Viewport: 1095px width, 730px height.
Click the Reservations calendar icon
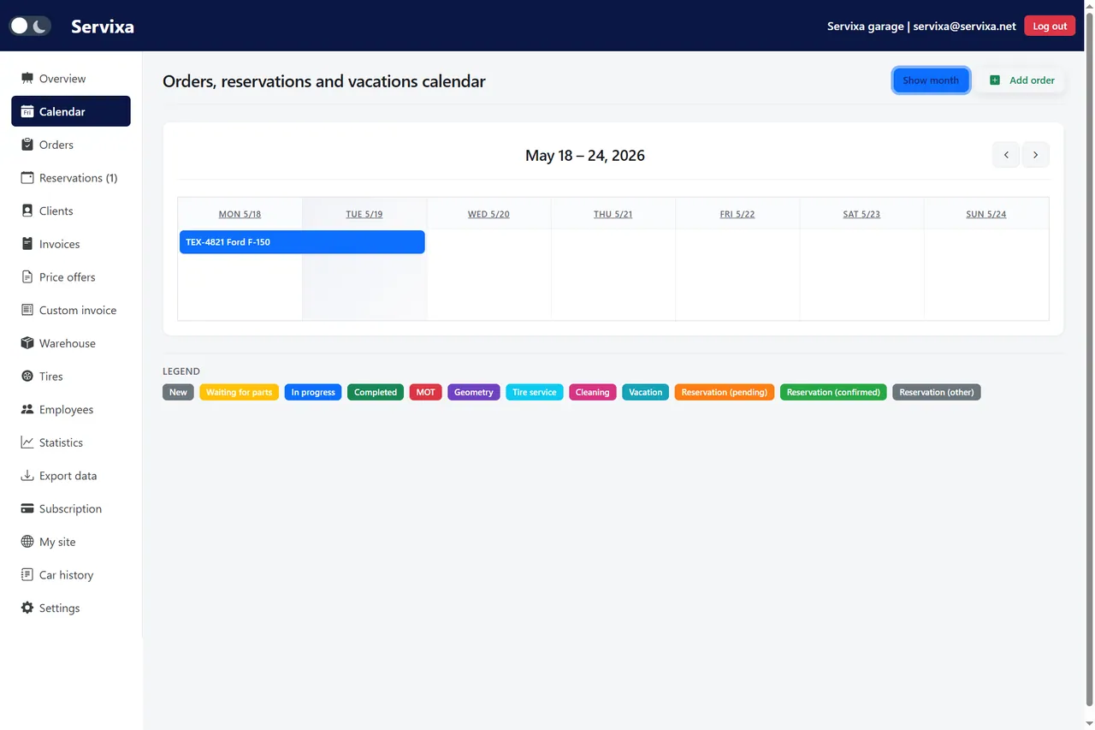click(x=27, y=178)
